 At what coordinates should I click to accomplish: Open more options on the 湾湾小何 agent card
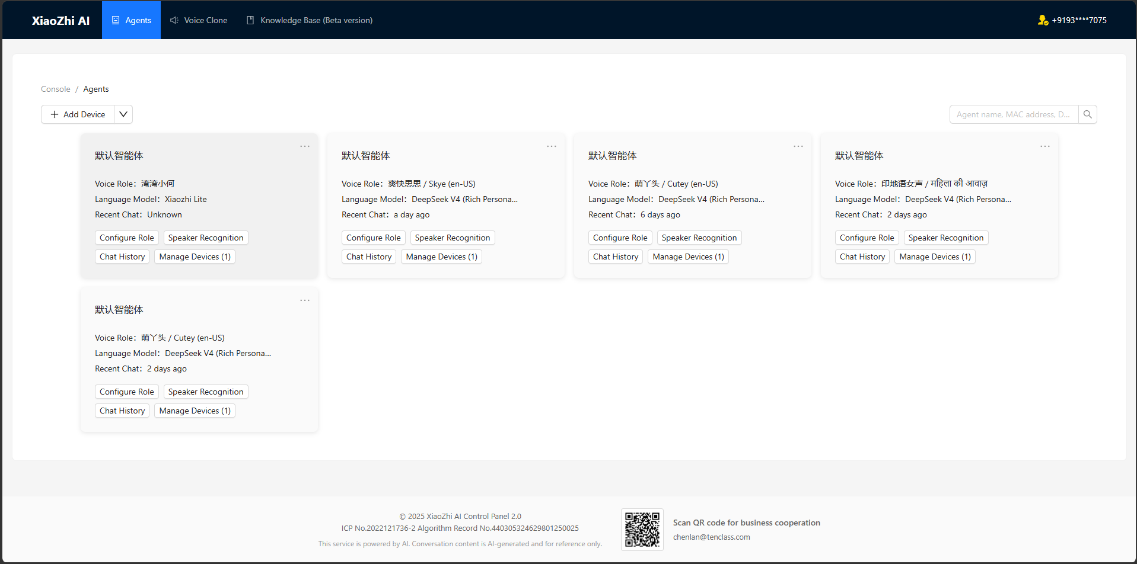tap(305, 146)
